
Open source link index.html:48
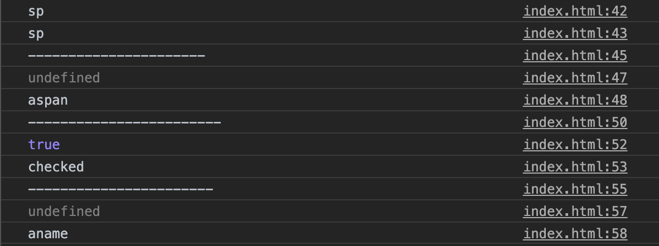tap(575, 100)
